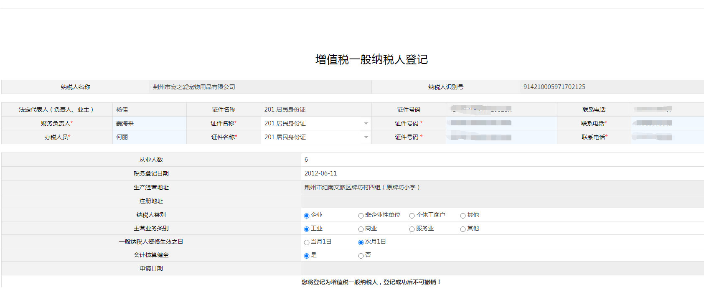This screenshot has width=704, height=300.
Task: Choose 非企业性单位 as taxpayer category
Action: point(361,216)
